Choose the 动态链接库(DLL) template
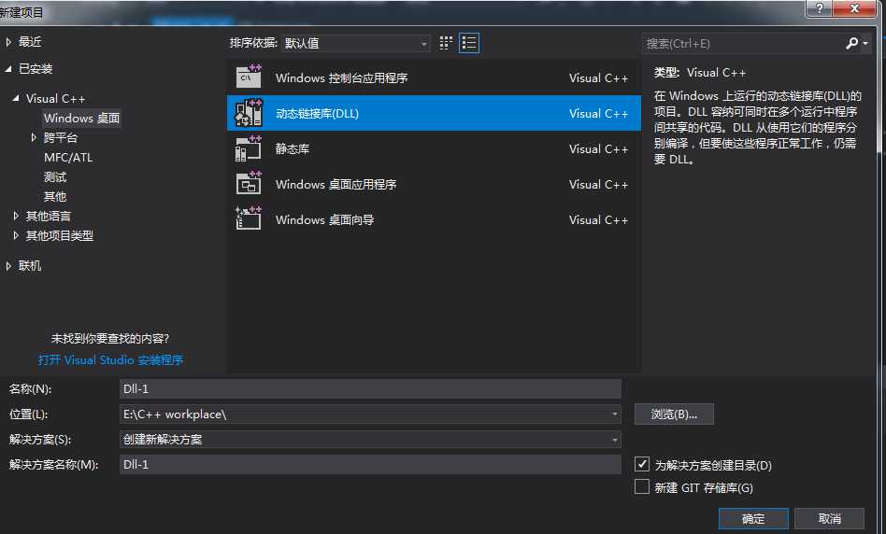Viewport: 886px width, 534px height. 434,113
